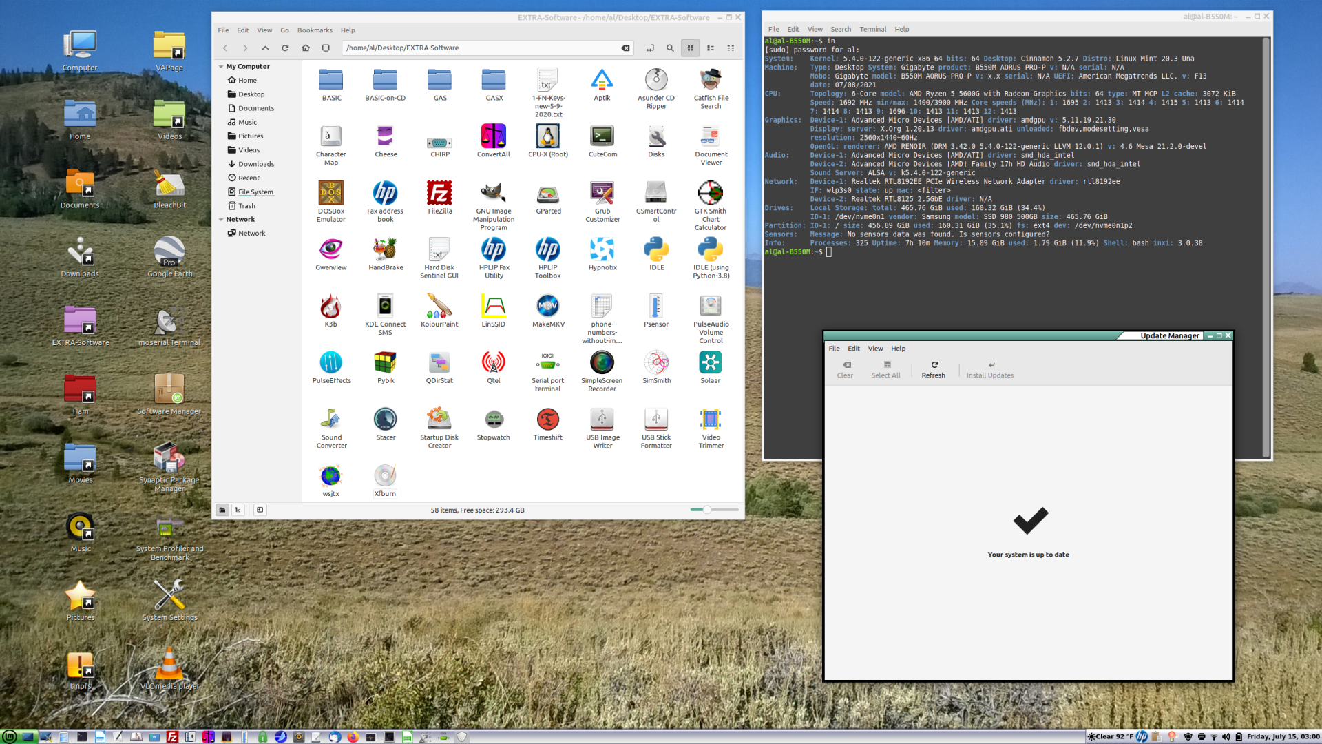The height and width of the screenshot is (744, 1322).
Task: Open the Aptik icon
Action: point(602,81)
